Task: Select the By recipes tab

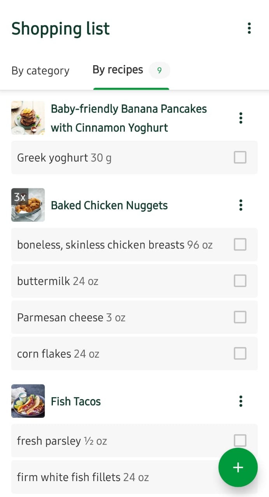Action: (x=118, y=70)
